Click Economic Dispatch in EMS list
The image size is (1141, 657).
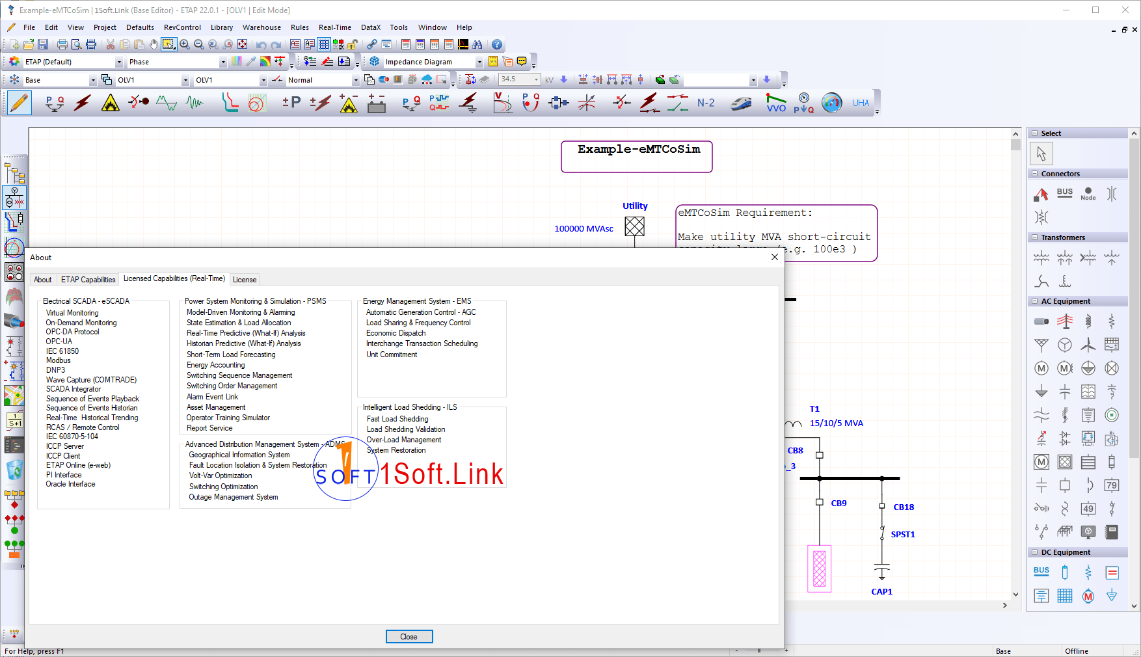click(396, 333)
